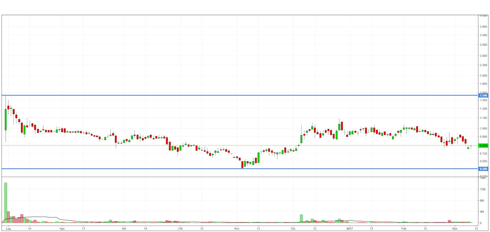Click the 0.900 price axis label
This screenshot has height=232, width=490.
[x=483, y=137]
